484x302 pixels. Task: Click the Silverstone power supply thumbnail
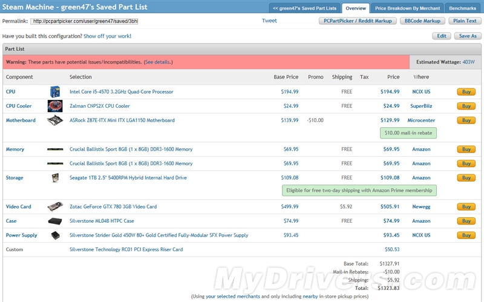pos(55,235)
